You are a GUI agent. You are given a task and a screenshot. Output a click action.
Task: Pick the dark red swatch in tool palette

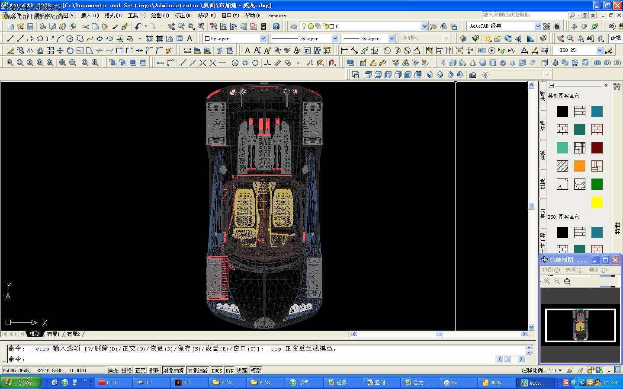click(597, 148)
